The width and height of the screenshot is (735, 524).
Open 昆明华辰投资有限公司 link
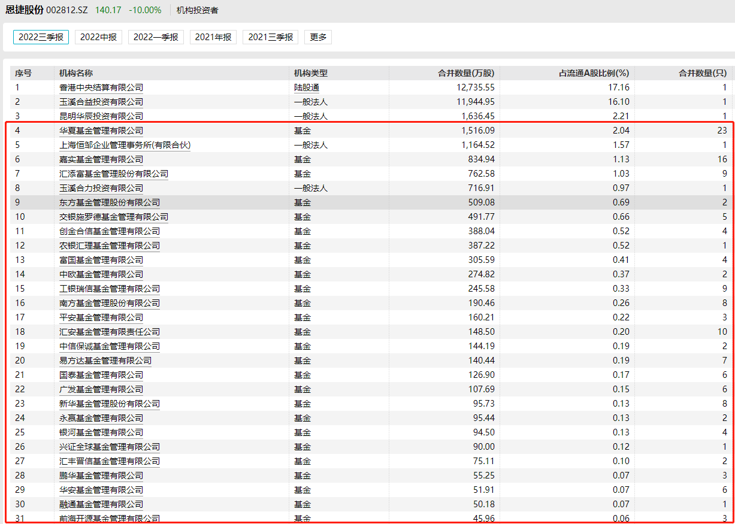click(101, 116)
